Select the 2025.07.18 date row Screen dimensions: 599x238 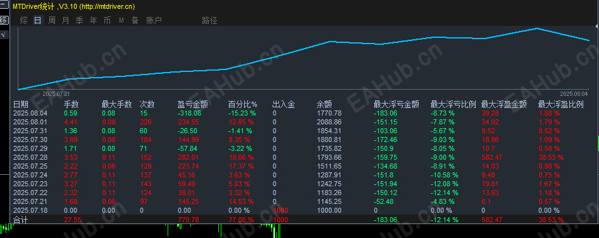30,211
